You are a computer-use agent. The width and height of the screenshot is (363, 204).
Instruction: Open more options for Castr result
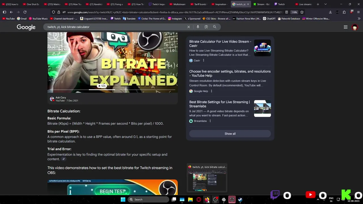coord(203,60)
